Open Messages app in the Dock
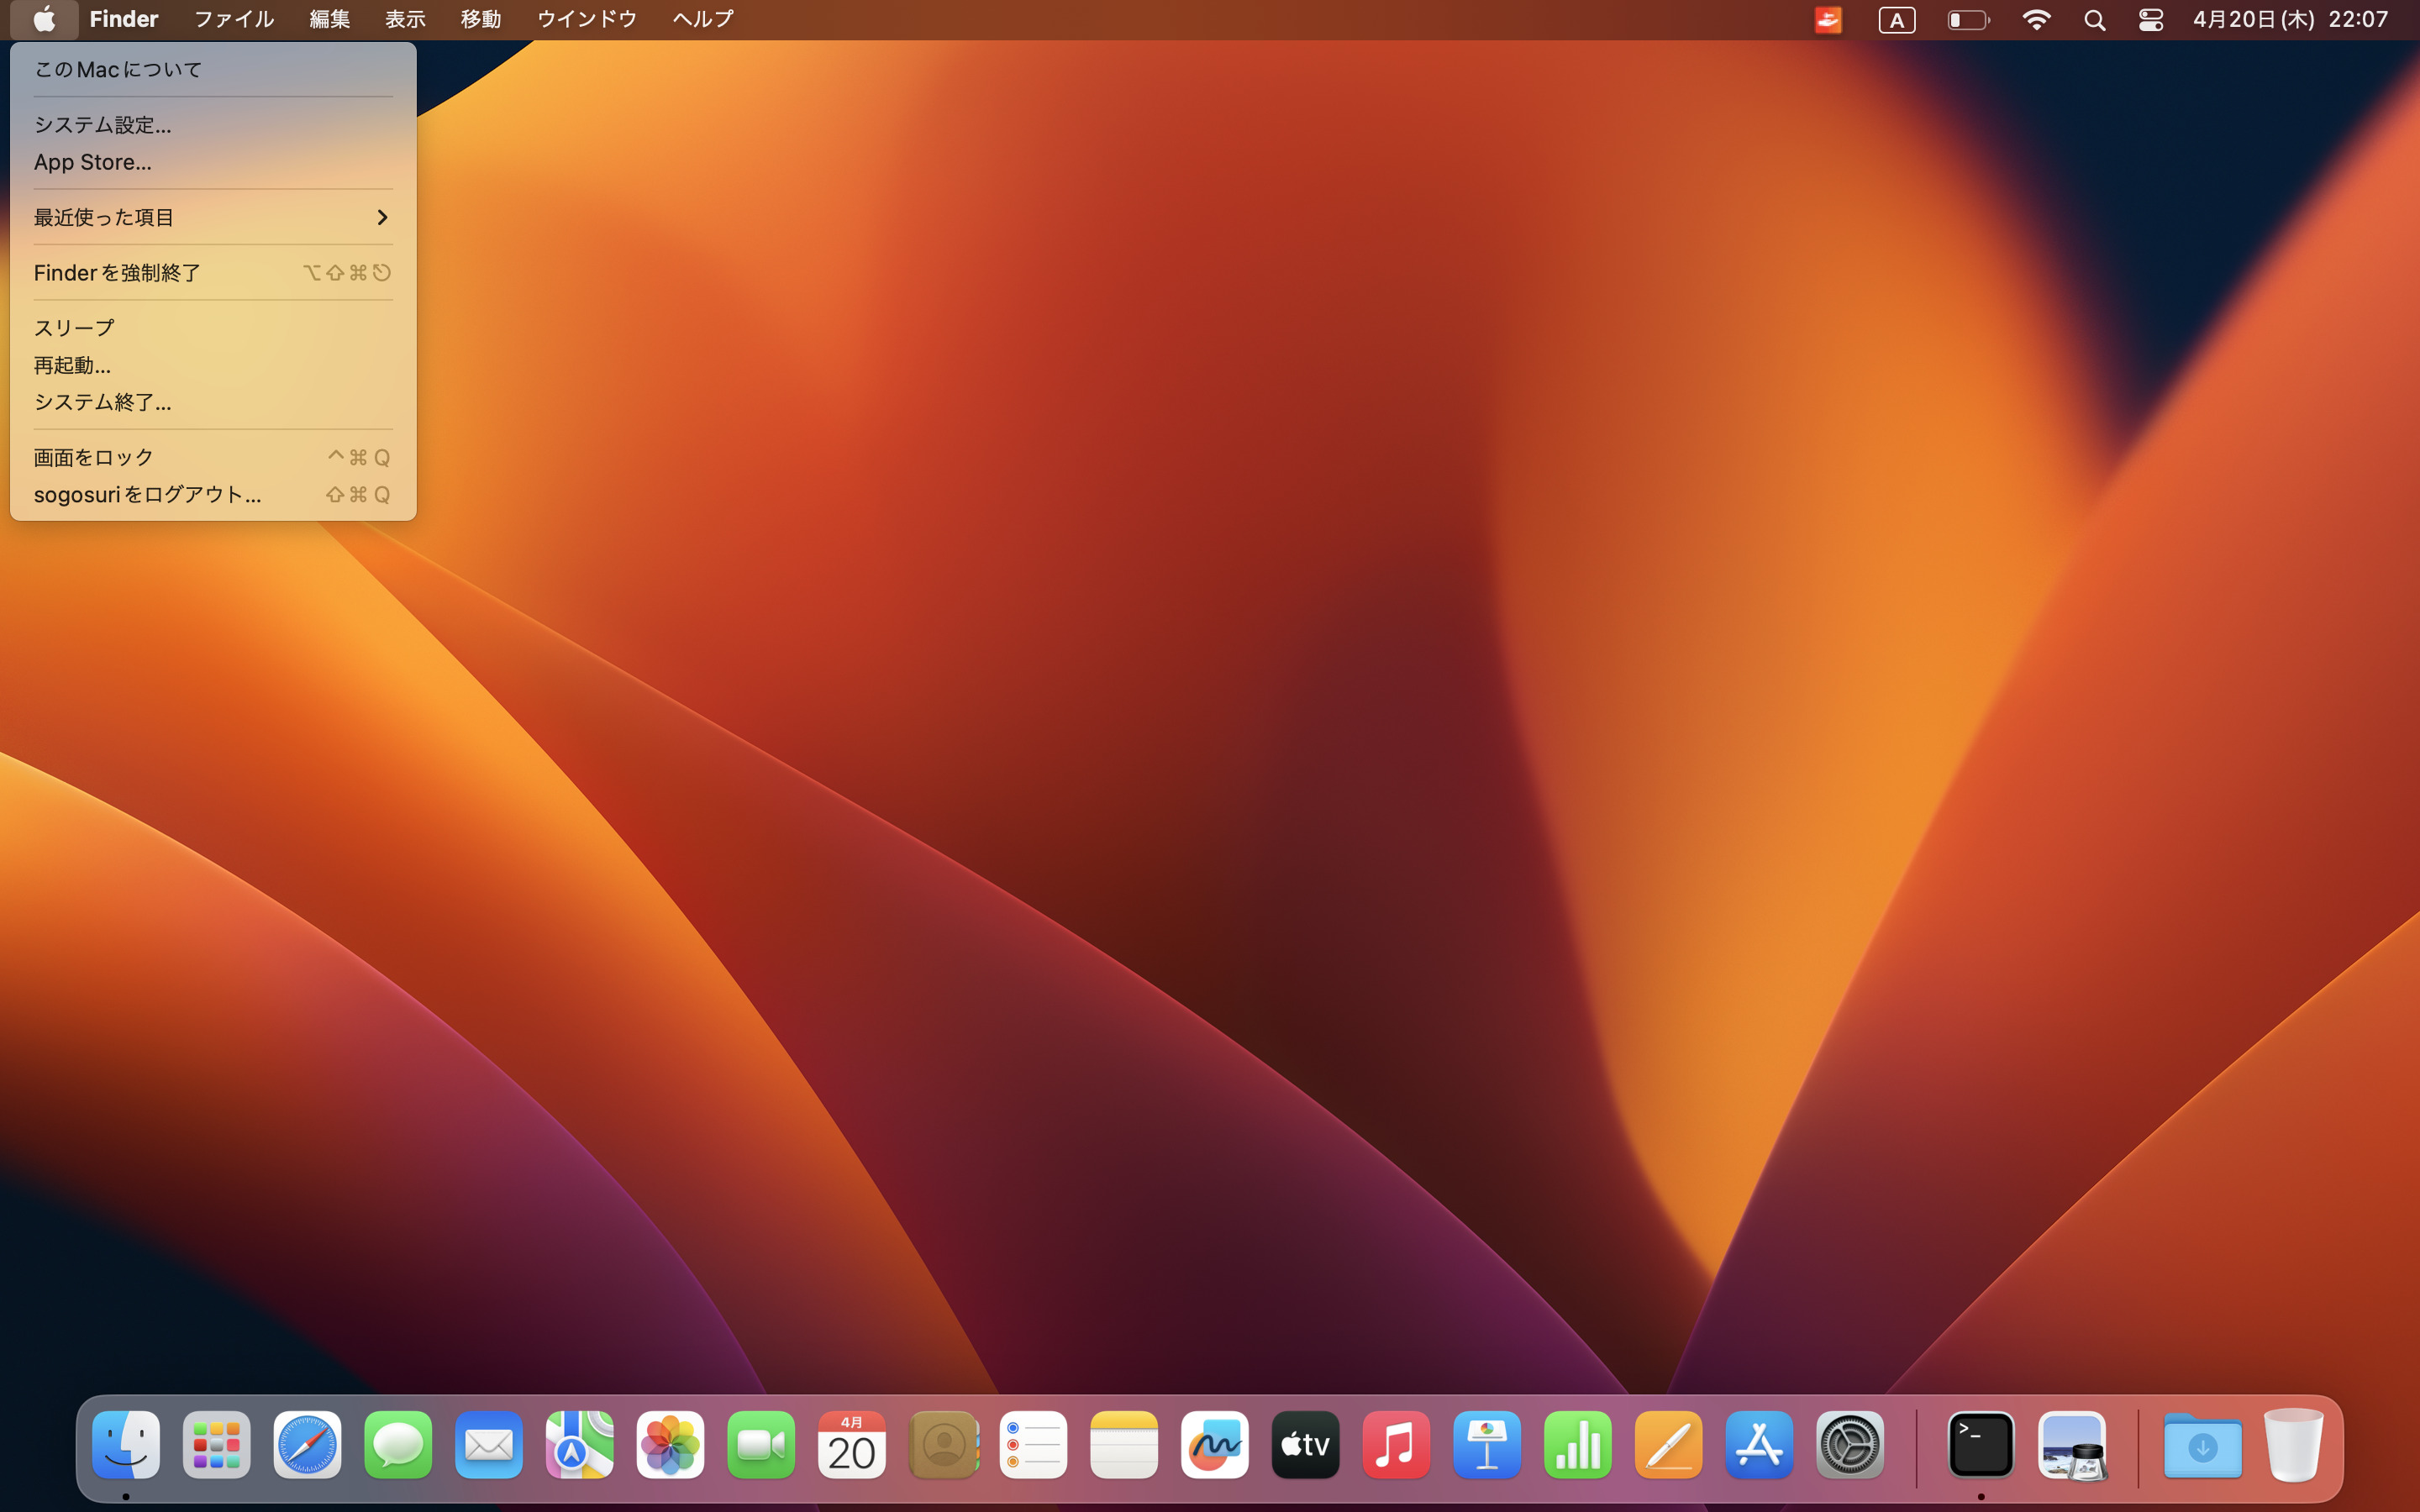The width and height of the screenshot is (2420, 1512). [x=398, y=1445]
